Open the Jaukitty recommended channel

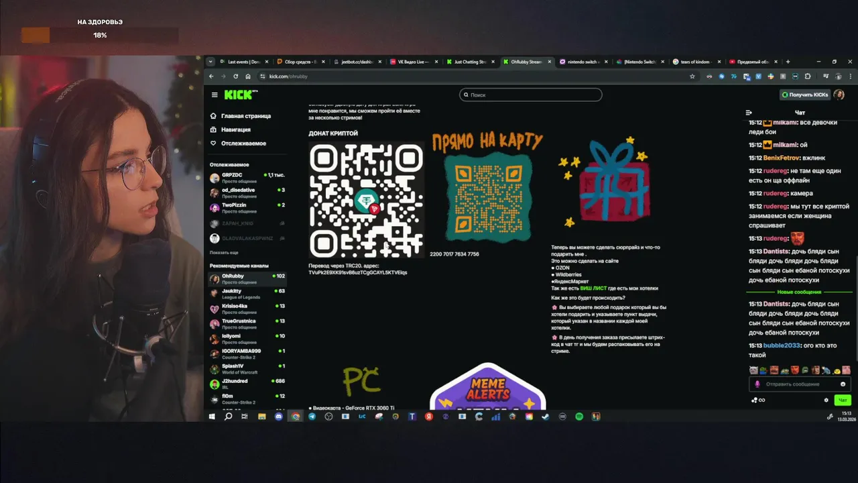tap(247, 294)
